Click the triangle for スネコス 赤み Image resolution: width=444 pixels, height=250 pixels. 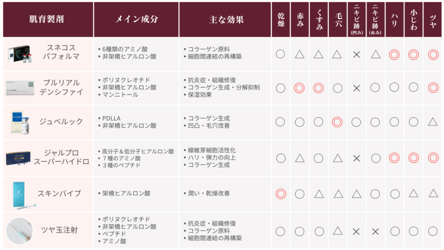[299, 54]
